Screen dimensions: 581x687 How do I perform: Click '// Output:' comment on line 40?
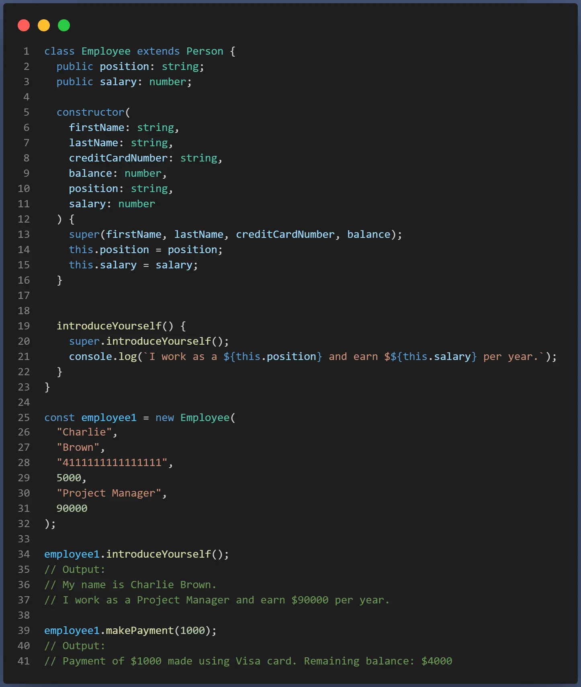tap(75, 646)
